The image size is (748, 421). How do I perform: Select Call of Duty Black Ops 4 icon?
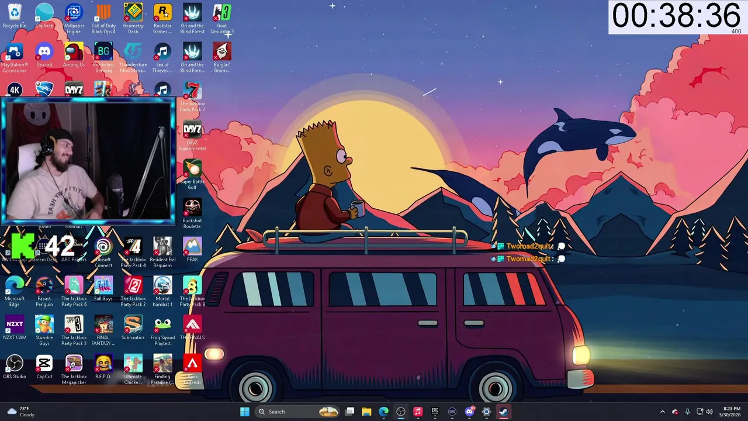point(103,19)
